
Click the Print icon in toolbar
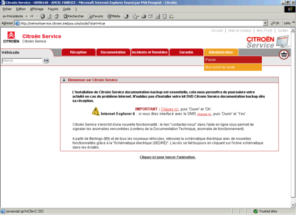pyautogui.click(x=144, y=16)
